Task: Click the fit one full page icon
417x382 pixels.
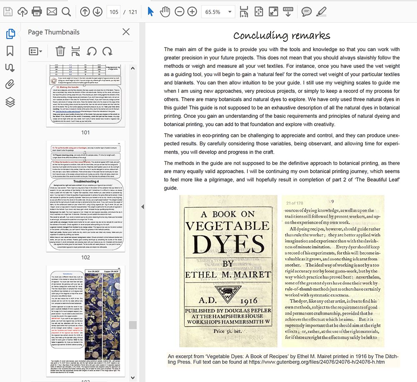Action: point(259,12)
